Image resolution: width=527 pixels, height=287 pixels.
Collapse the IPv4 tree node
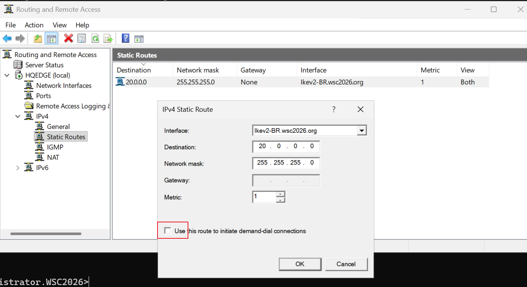(18, 116)
